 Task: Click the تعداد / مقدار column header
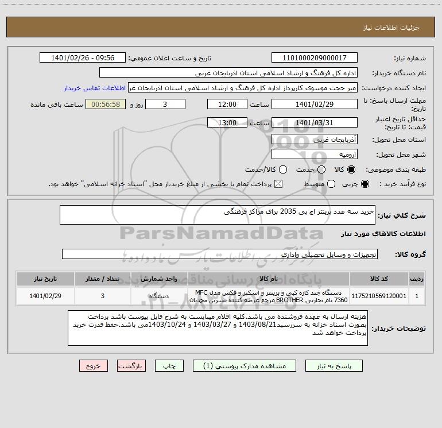point(103,279)
